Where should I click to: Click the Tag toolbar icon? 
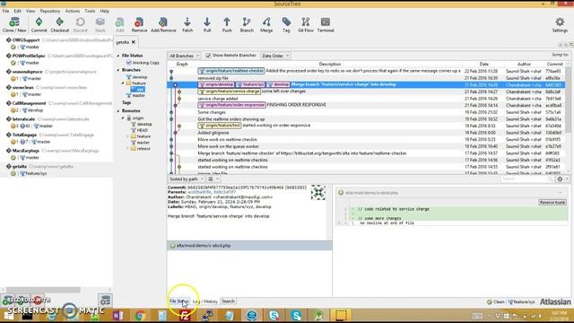286,25
